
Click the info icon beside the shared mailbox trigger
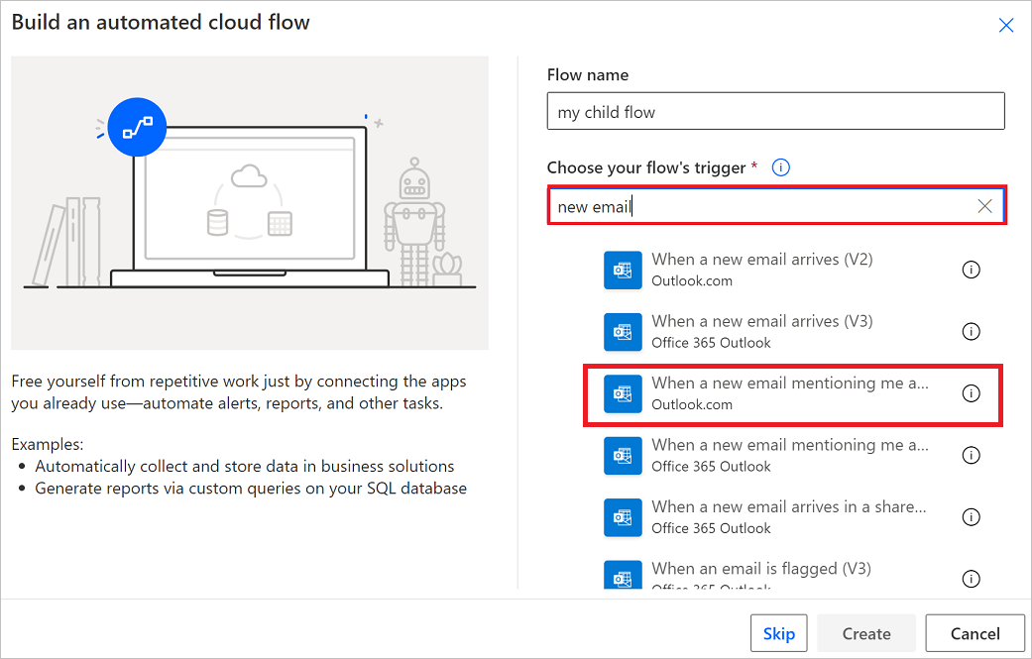971,516
